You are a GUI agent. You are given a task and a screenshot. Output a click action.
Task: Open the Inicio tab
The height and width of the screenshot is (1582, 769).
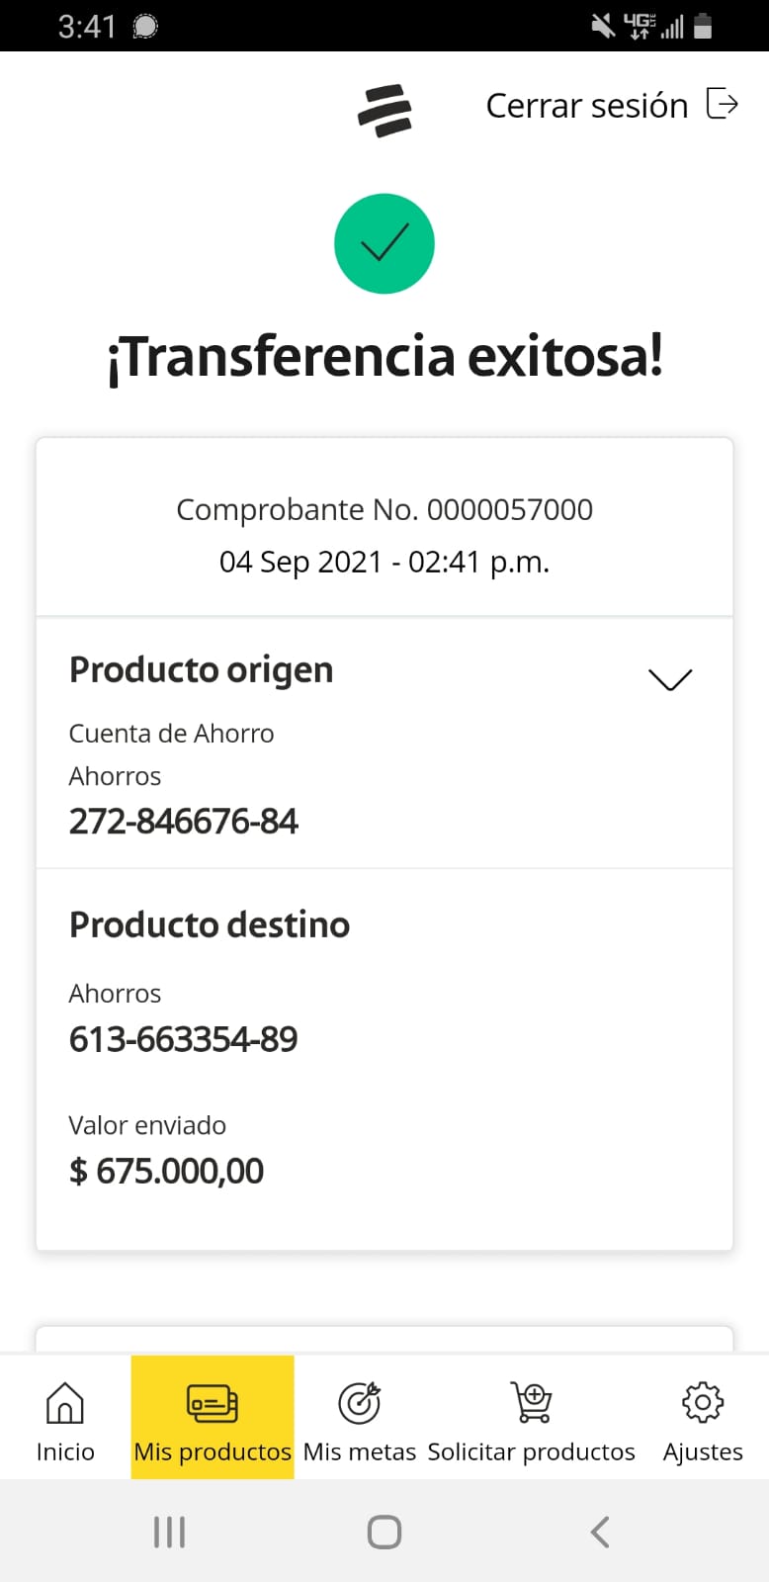coord(65,1450)
